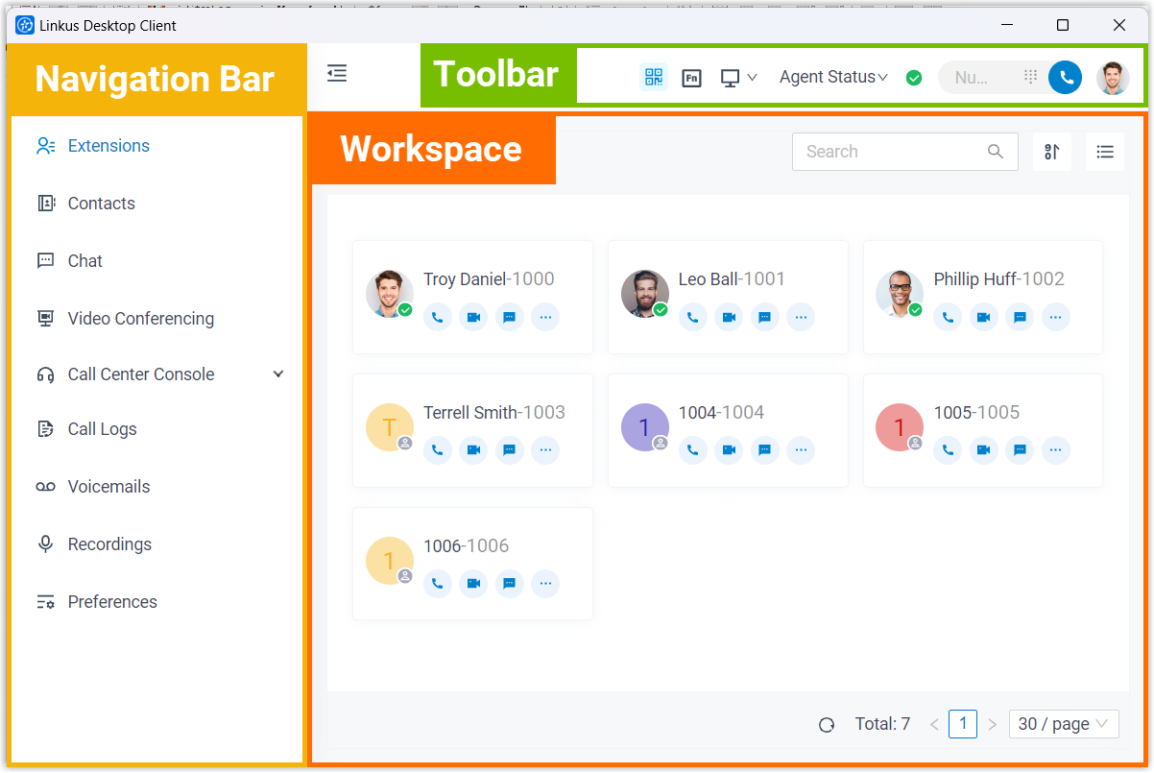The image size is (1154, 773).
Task: Click the extensions Search field
Action: (904, 152)
